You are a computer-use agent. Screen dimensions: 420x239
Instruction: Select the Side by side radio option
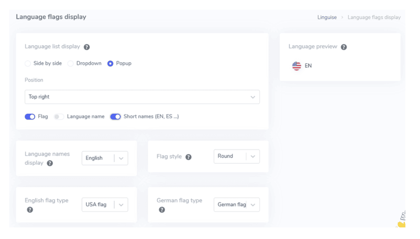(28, 63)
